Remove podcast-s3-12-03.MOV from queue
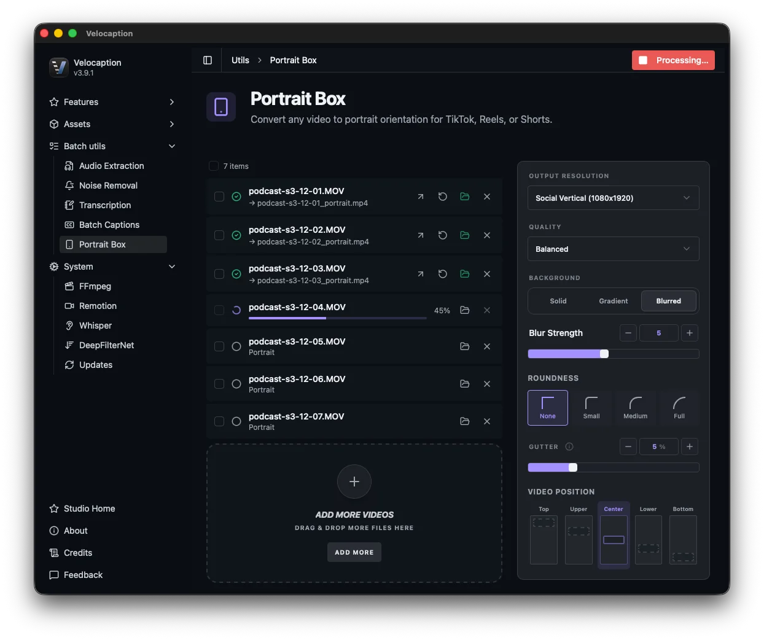The image size is (764, 640). coord(487,274)
